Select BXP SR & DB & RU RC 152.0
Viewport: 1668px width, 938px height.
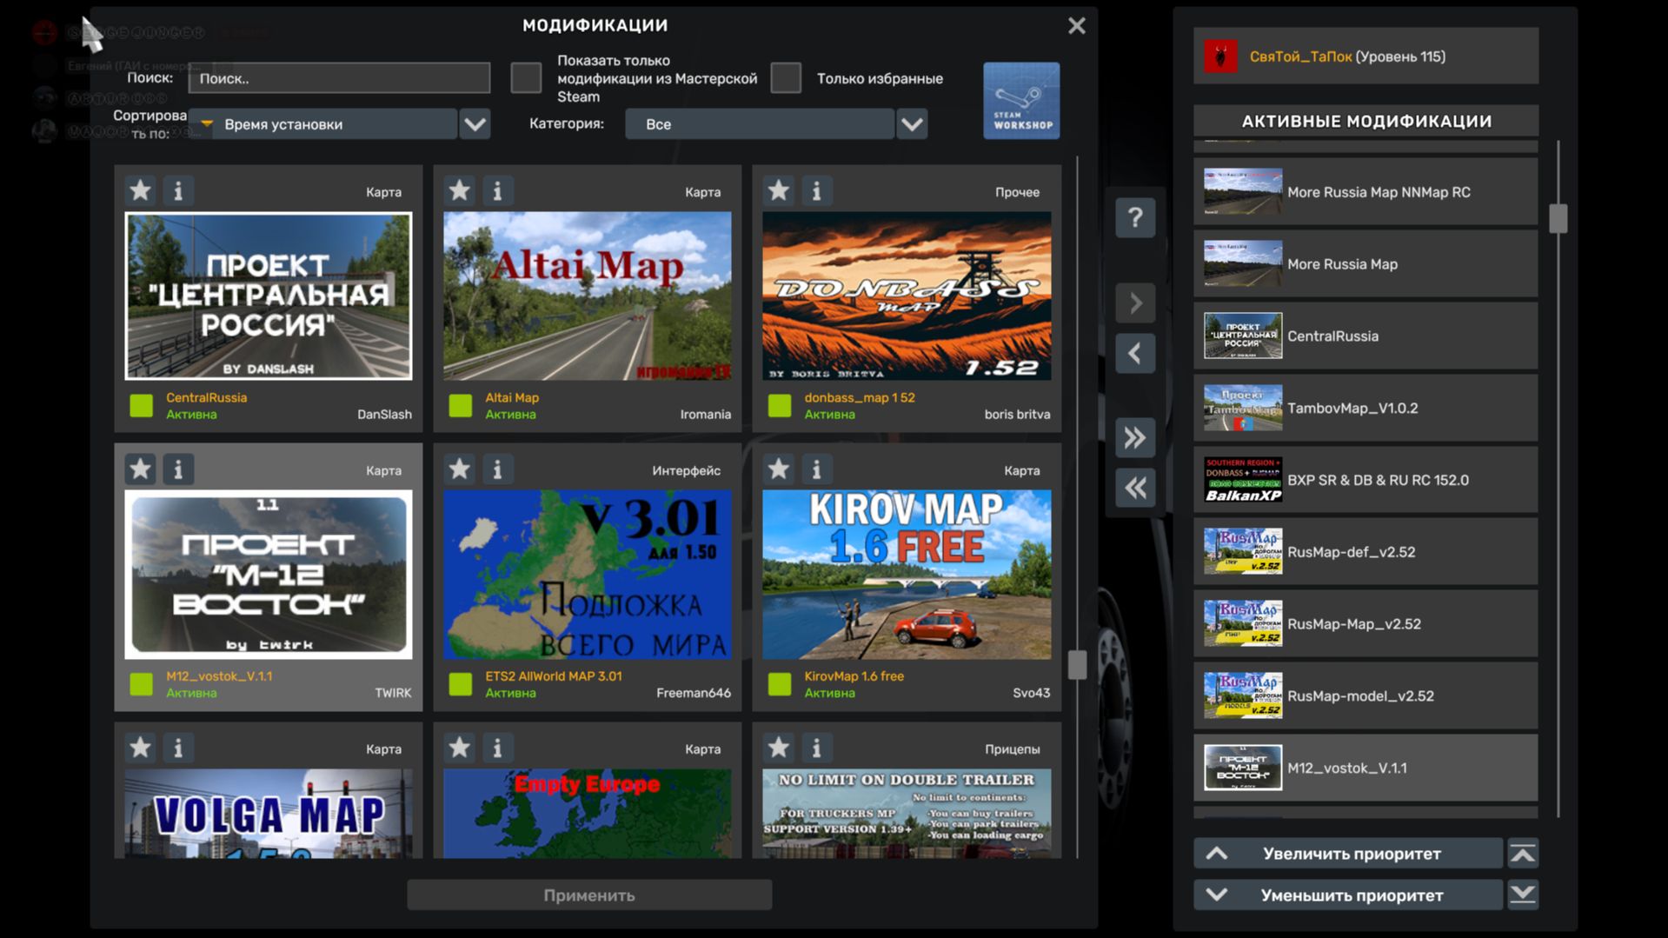1365,480
